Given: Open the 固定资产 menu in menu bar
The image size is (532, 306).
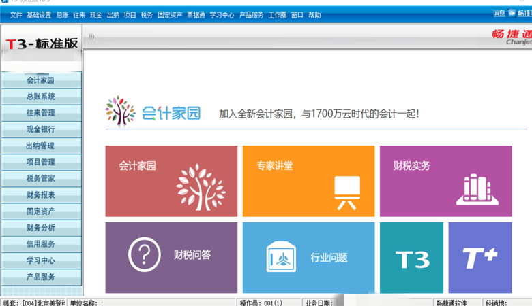Looking at the screenshot, I should 169,15.
